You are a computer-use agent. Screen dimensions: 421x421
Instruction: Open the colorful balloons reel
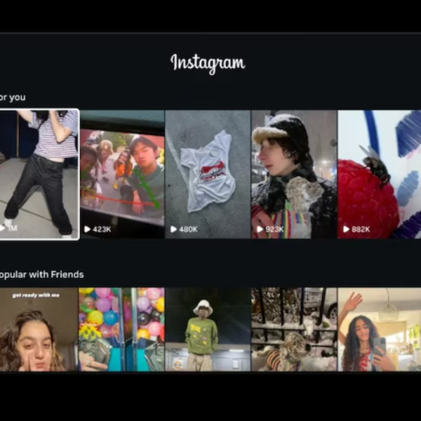click(121, 330)
